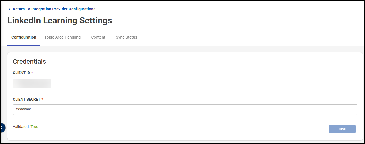Screen dimensions: 365x144
Task: Expand the side panel with the left-edge circle icon
Action: [2, 127]
